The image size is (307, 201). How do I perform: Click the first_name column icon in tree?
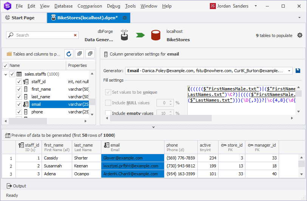[x=26, y=89]
